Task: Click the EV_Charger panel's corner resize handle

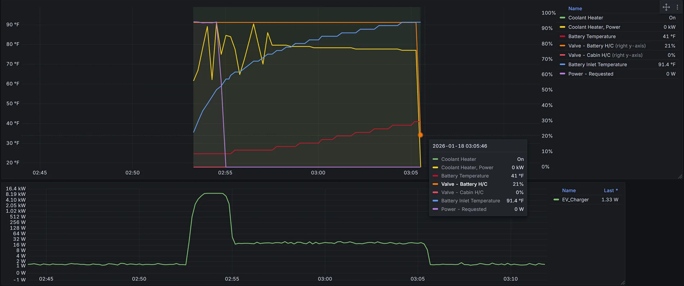Action: point(623,283)
